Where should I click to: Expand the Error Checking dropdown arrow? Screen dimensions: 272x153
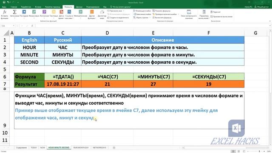178,14
